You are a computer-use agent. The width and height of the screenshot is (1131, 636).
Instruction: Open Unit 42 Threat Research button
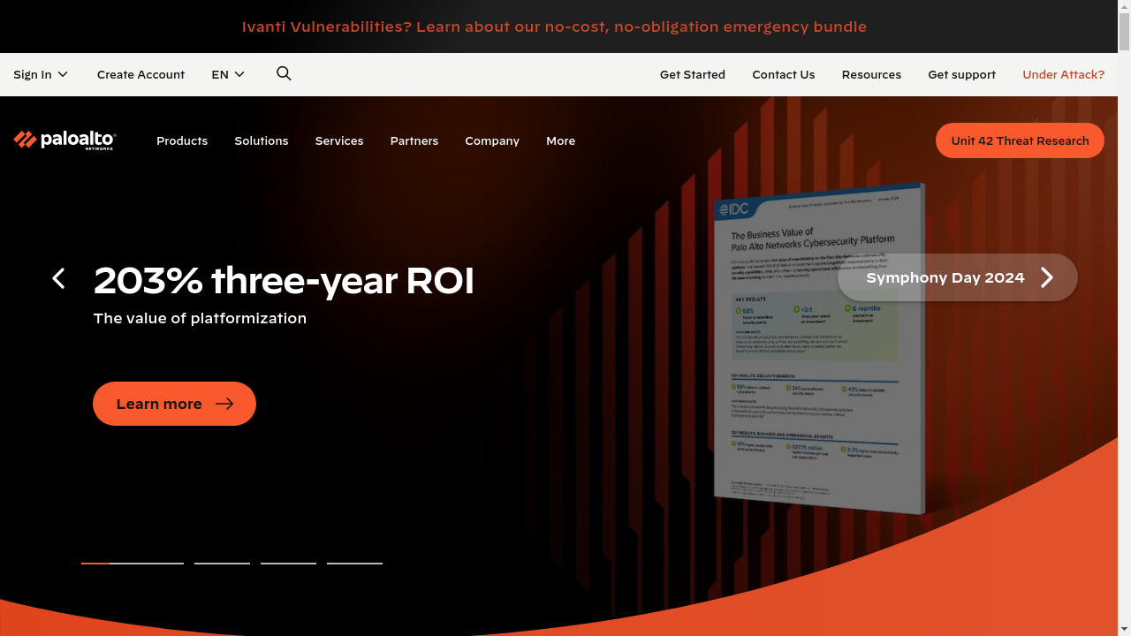1020,140
